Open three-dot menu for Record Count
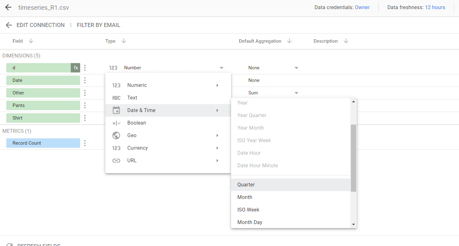 (x=85, y=143)
